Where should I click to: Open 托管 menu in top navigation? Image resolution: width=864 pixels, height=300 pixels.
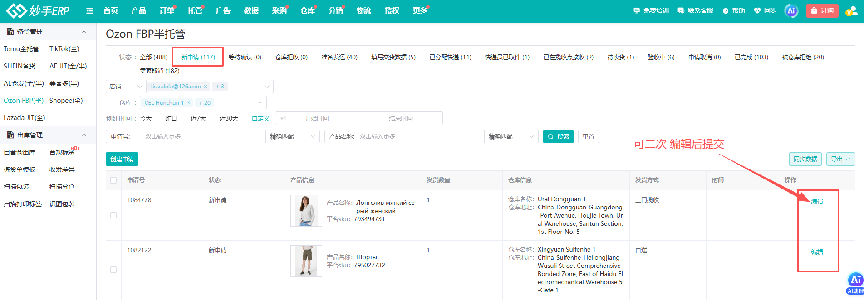[195, 10]
